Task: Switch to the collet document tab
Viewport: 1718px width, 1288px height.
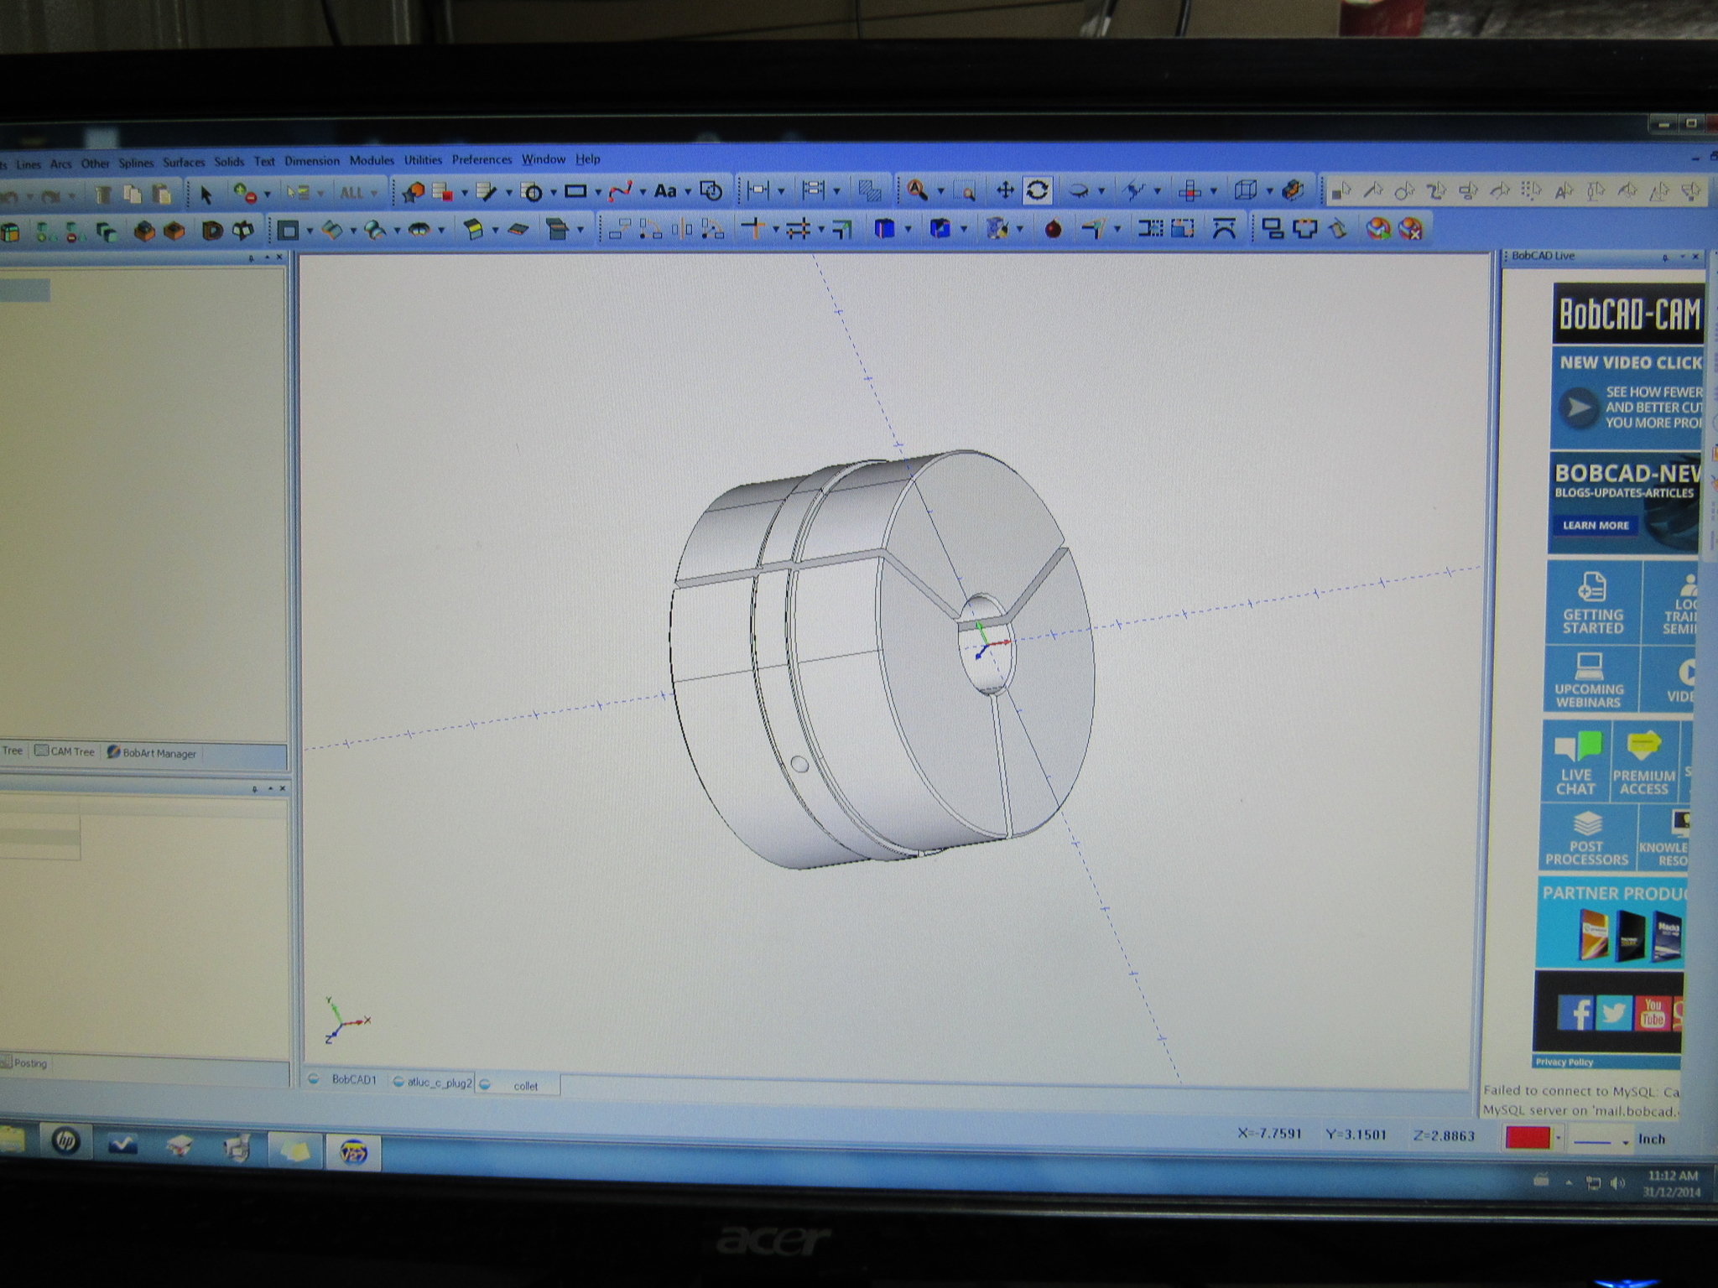Action: [x=525, y=1086]
